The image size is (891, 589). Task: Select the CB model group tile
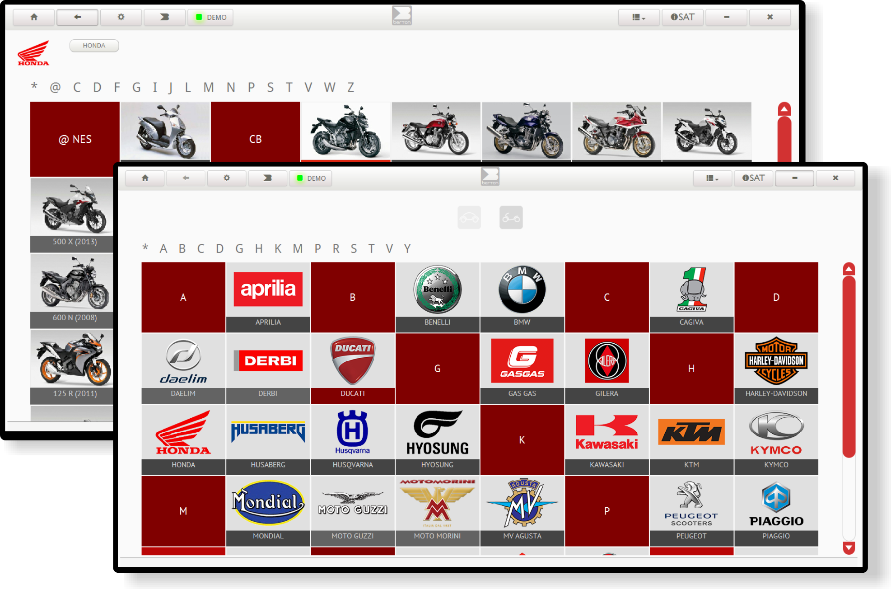click(255, 139)
